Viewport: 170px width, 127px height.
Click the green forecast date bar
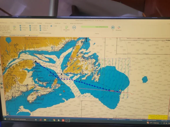click(x=95, y=27)
